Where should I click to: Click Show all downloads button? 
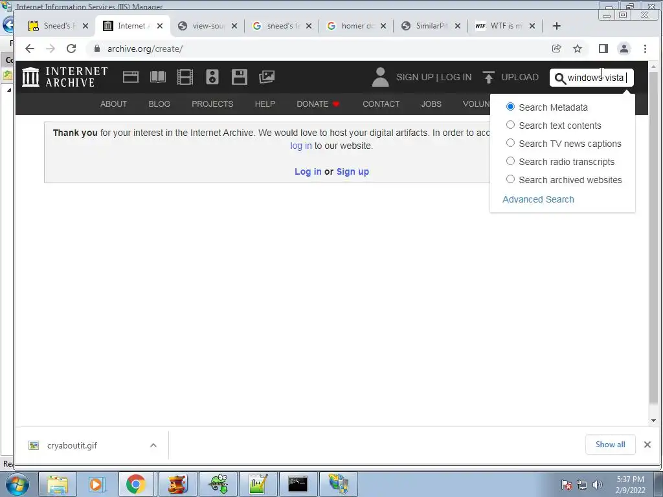pos(610,445)
